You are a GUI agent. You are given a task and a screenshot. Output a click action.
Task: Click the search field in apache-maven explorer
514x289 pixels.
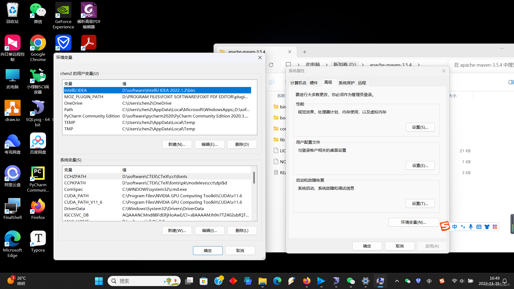482,65
